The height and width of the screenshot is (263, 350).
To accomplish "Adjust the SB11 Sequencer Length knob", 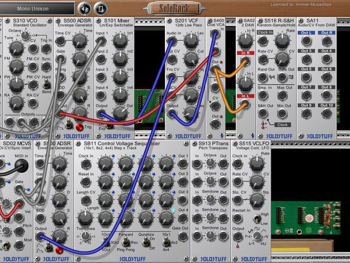I will [x=85, y=217].
